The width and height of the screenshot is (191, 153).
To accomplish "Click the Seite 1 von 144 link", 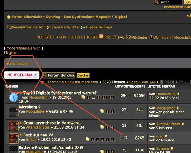I will click(142, 82).
